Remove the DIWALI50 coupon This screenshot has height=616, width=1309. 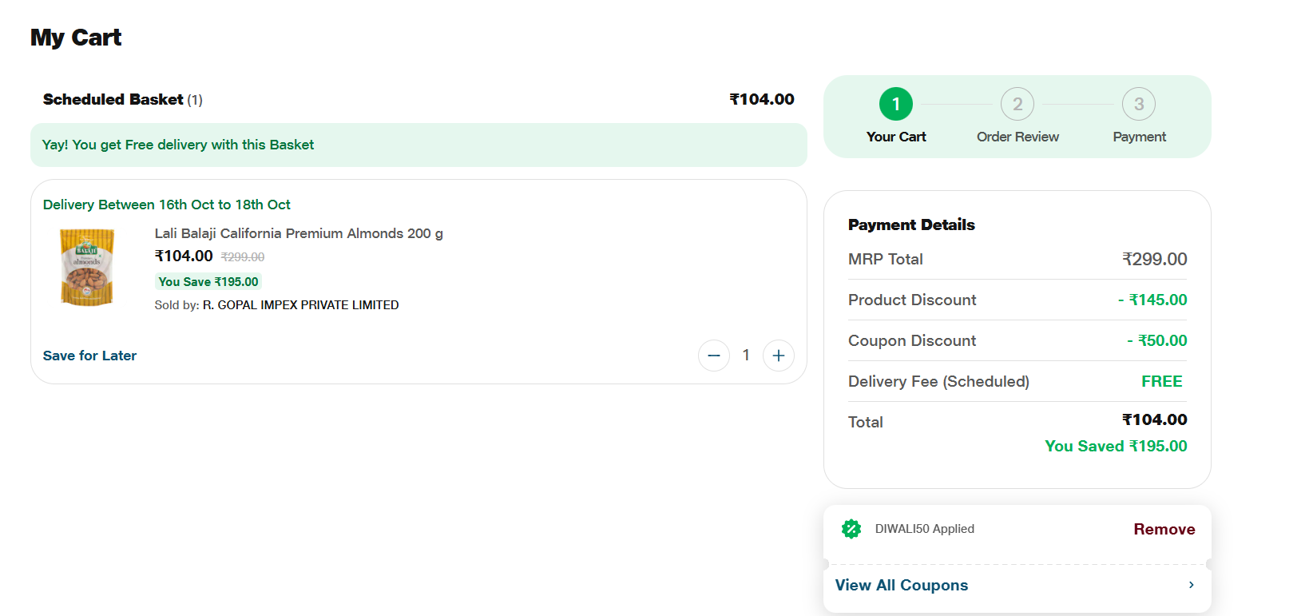coord(1164,529)
